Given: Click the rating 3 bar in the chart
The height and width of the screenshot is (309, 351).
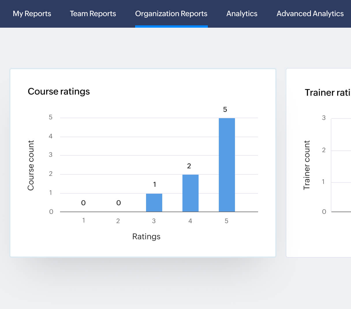Looking at the screenshot, I should tap(154, 203).
